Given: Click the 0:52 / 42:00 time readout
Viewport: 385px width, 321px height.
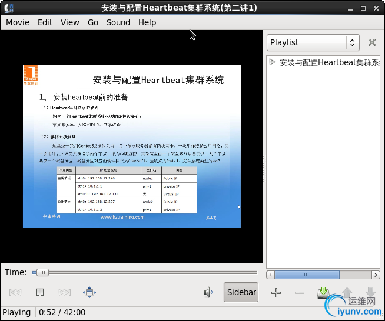Looking at the screenshot, I should click(62, 312).
